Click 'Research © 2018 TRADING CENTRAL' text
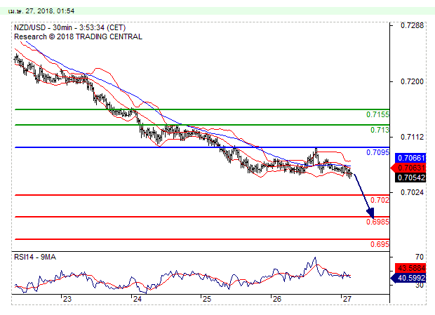The width and height of the screenshot is (435, 315). [78, 36]
